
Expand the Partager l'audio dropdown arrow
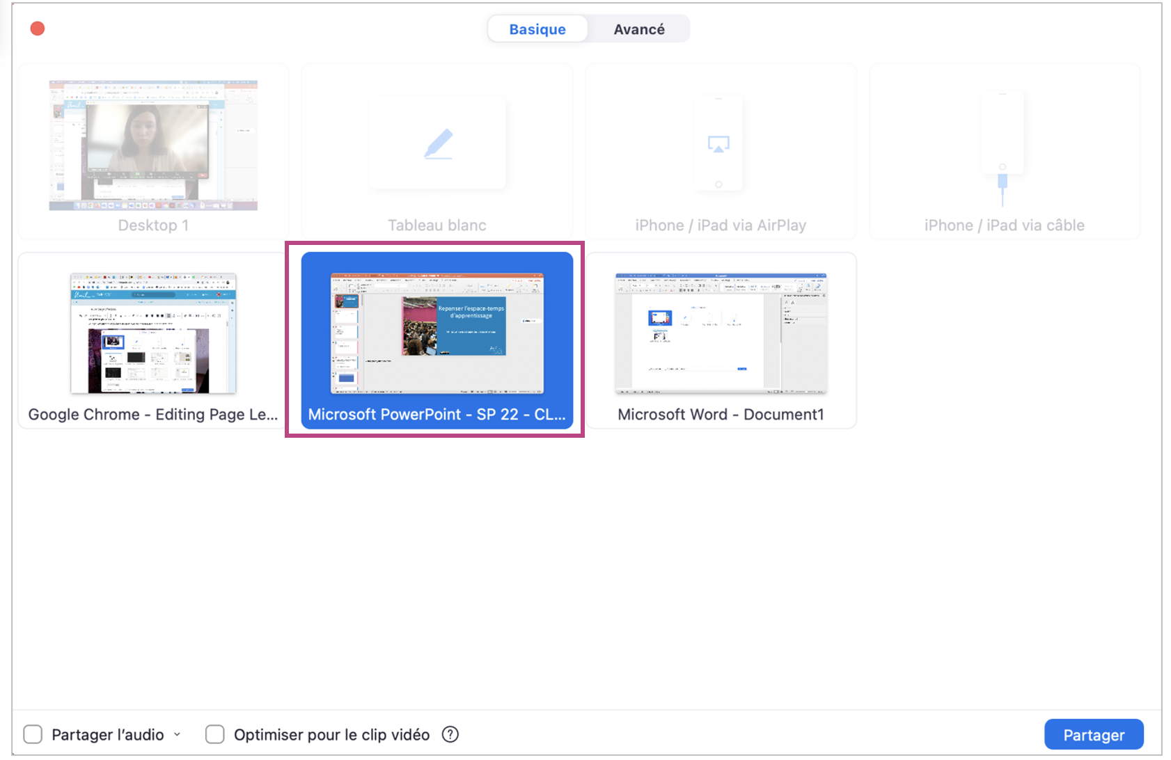(178, 734)
